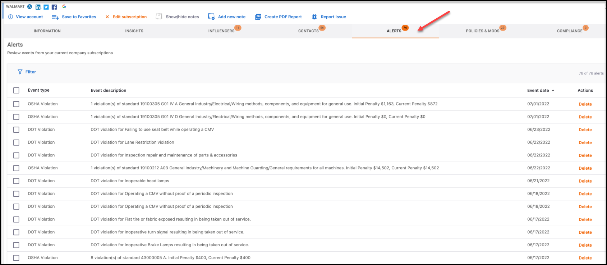Image resolution: width=607 pixels, height=265 pixels.
Task: Delete the inspection repair and maintenance alert
Action: [585, 156]
